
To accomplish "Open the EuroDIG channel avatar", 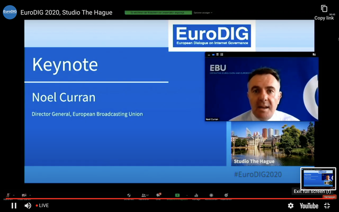I will [x=10, y=12].
